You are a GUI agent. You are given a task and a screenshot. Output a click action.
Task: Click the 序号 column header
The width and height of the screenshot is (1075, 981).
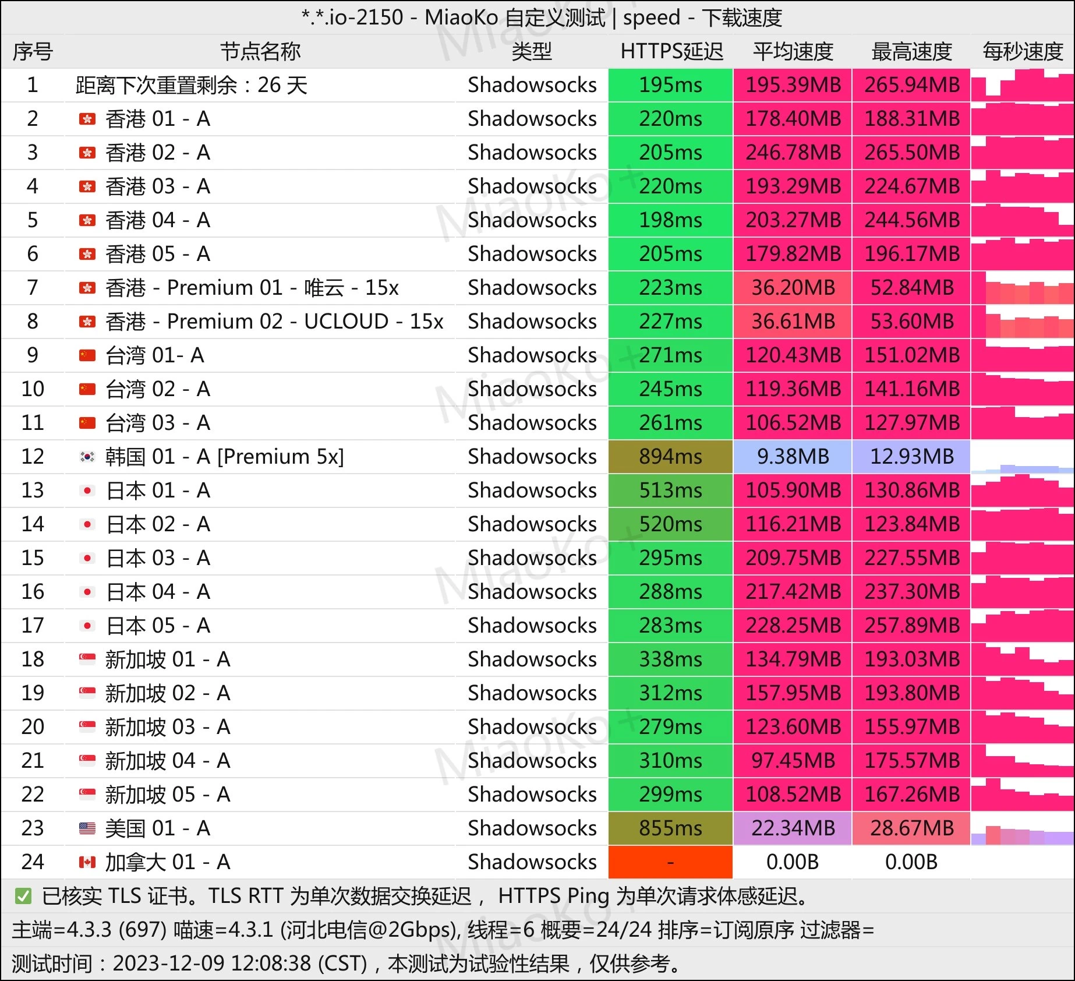click(x=33, y=52)
